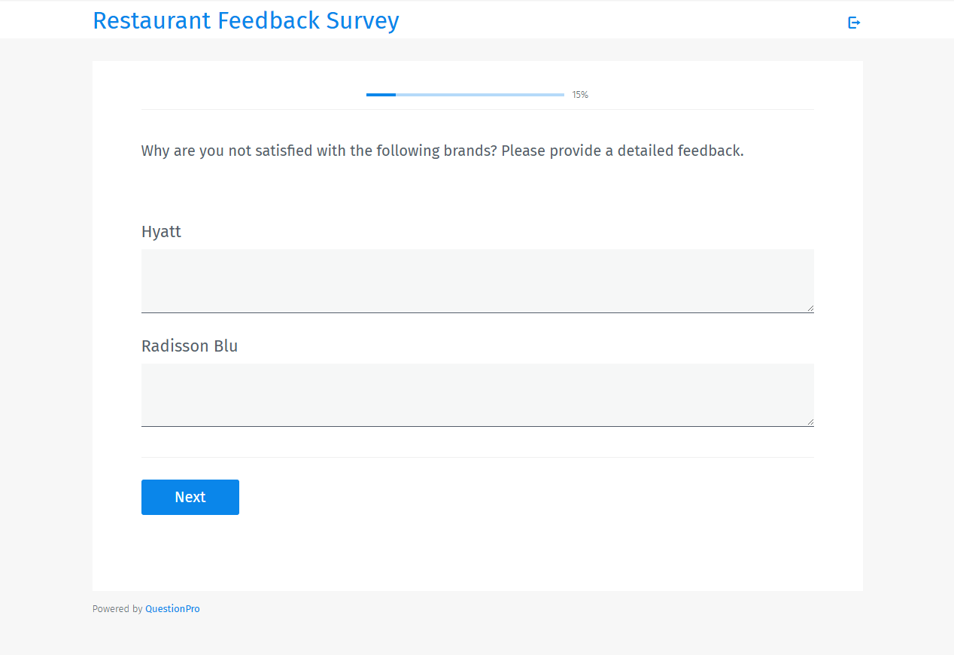The height and width of the screenshot is (655, 954).
Task: Click the white survey card background area
Action: tap(477, 557)
